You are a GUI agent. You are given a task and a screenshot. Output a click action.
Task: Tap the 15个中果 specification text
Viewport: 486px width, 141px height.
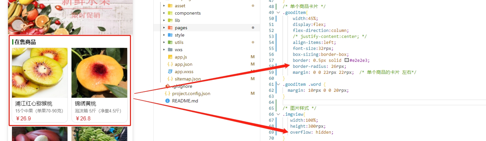coord(39,111)
